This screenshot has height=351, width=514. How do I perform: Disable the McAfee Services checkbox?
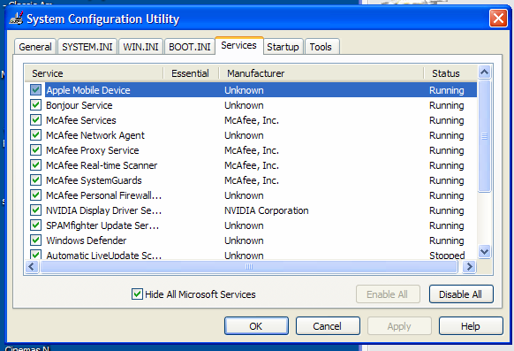tap(35, 120)
